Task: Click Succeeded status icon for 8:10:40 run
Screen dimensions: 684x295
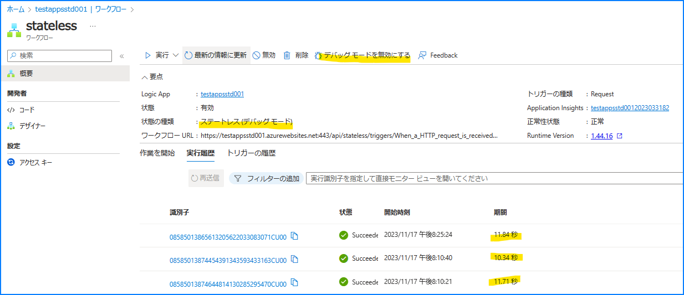Action: 344,258
